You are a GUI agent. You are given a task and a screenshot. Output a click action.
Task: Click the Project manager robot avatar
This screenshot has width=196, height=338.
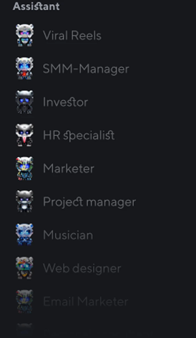tap(24, 202)
